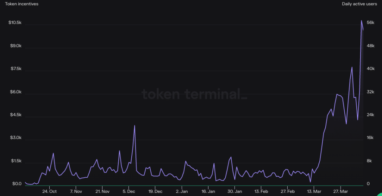382x196 pixels.
Task: Select the 21. Nov date label
Action: (102, 192)
